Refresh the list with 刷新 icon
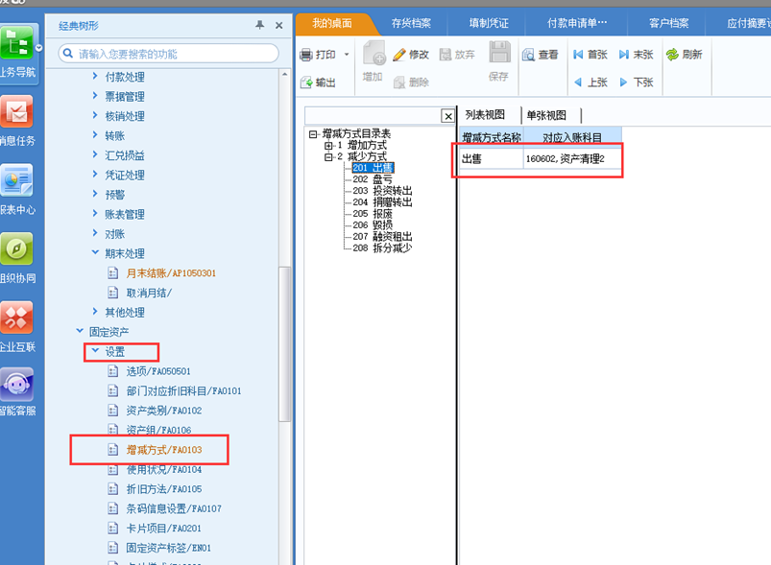The width and height of the screenshot is (771, 565). tap(672, 56)
